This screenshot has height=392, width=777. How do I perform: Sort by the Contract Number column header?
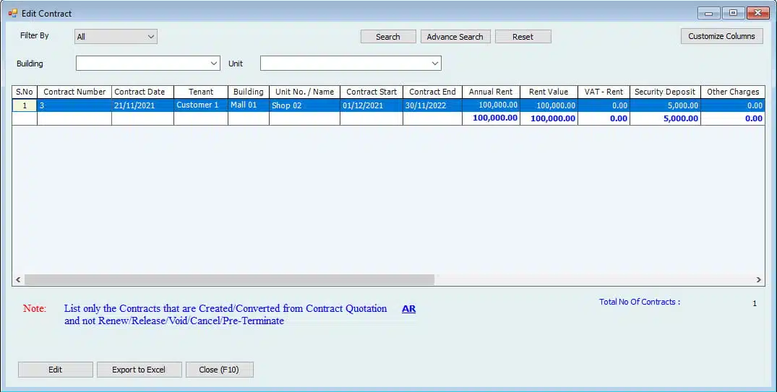pyautogui.click(x=74, y=92)
